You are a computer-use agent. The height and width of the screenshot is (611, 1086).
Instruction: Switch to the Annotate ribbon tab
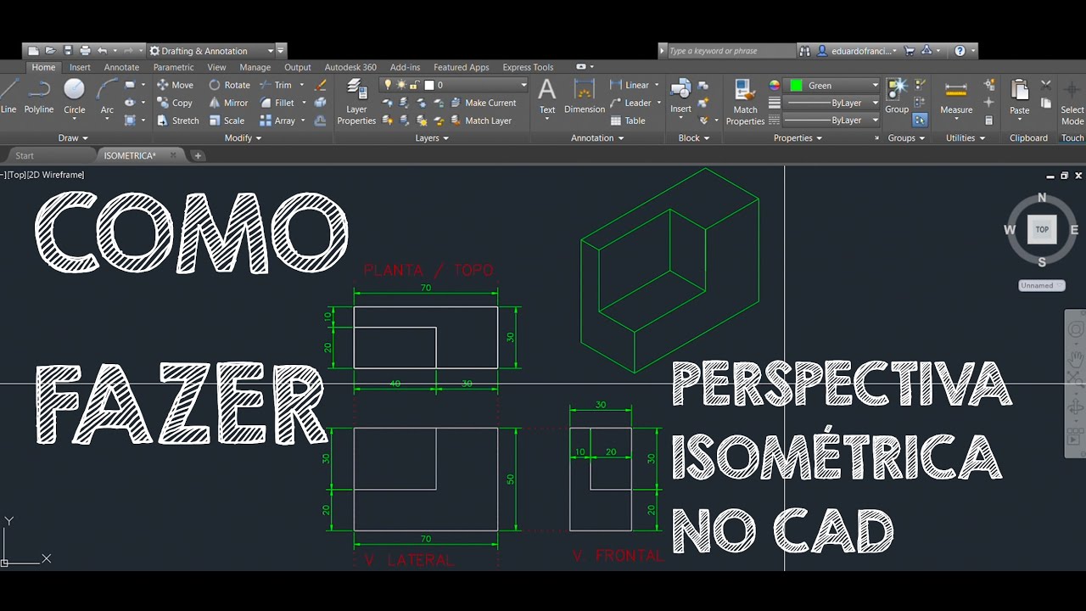[x=121, y=67]
